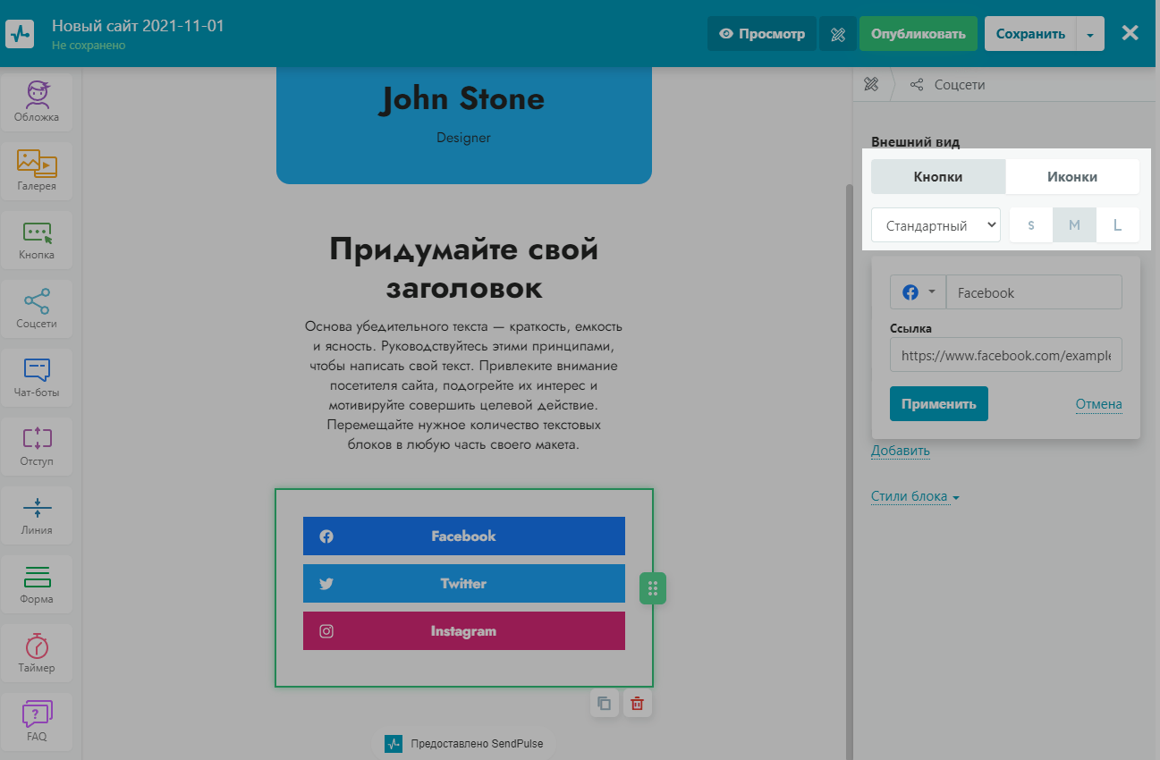Image resolution: width=1160 pixels, height=760 pixels.
Task: Add the FAQ block
Action: [37, 722]
